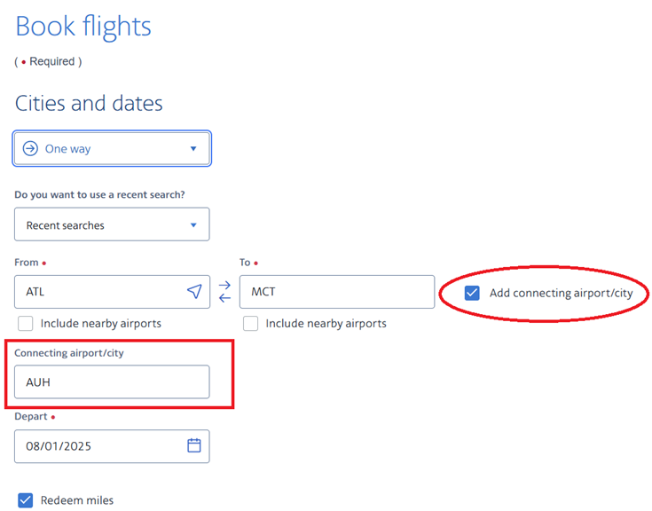
Task: Enable Include nearby airports under To
Action: [251, 323]
